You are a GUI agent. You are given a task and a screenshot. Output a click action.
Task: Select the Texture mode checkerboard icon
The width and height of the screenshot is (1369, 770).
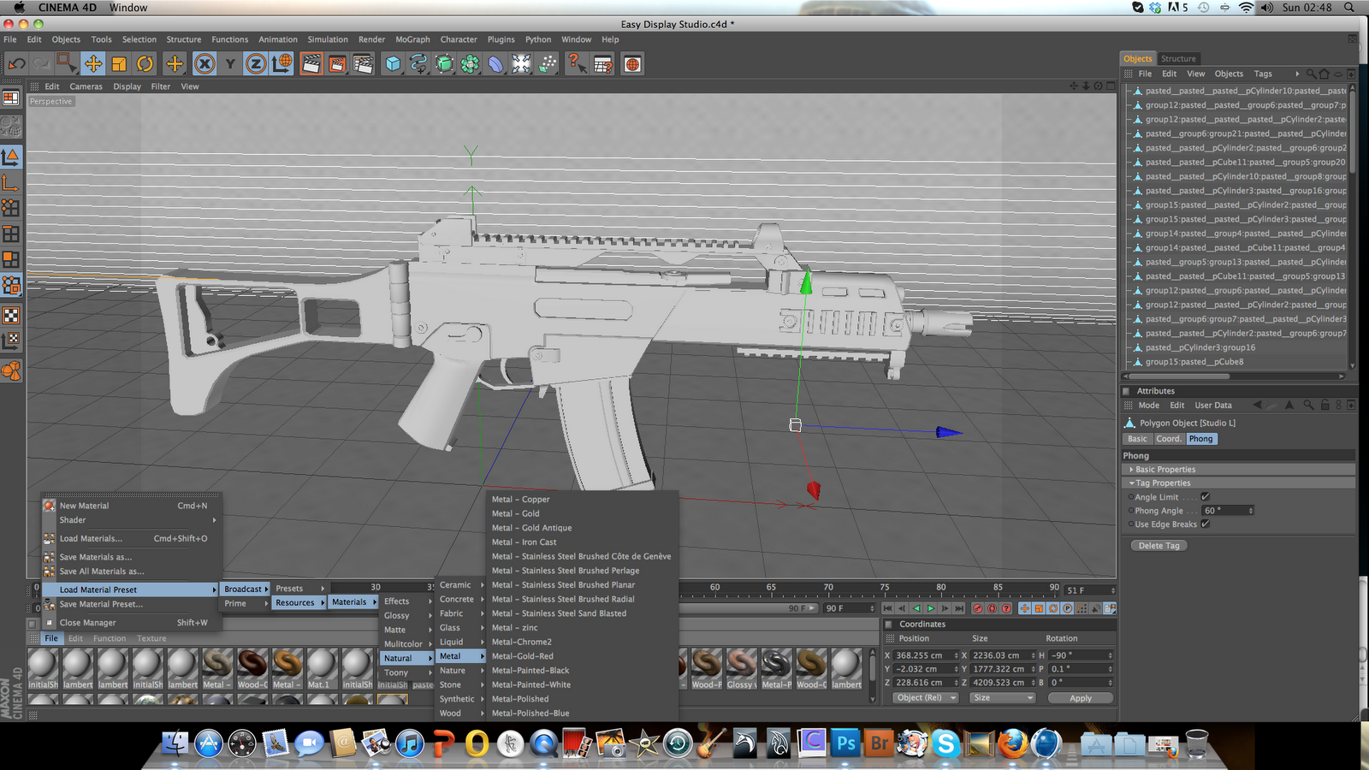click(11, 316)
